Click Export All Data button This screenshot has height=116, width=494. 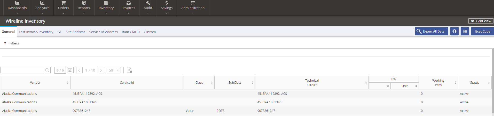432,31
